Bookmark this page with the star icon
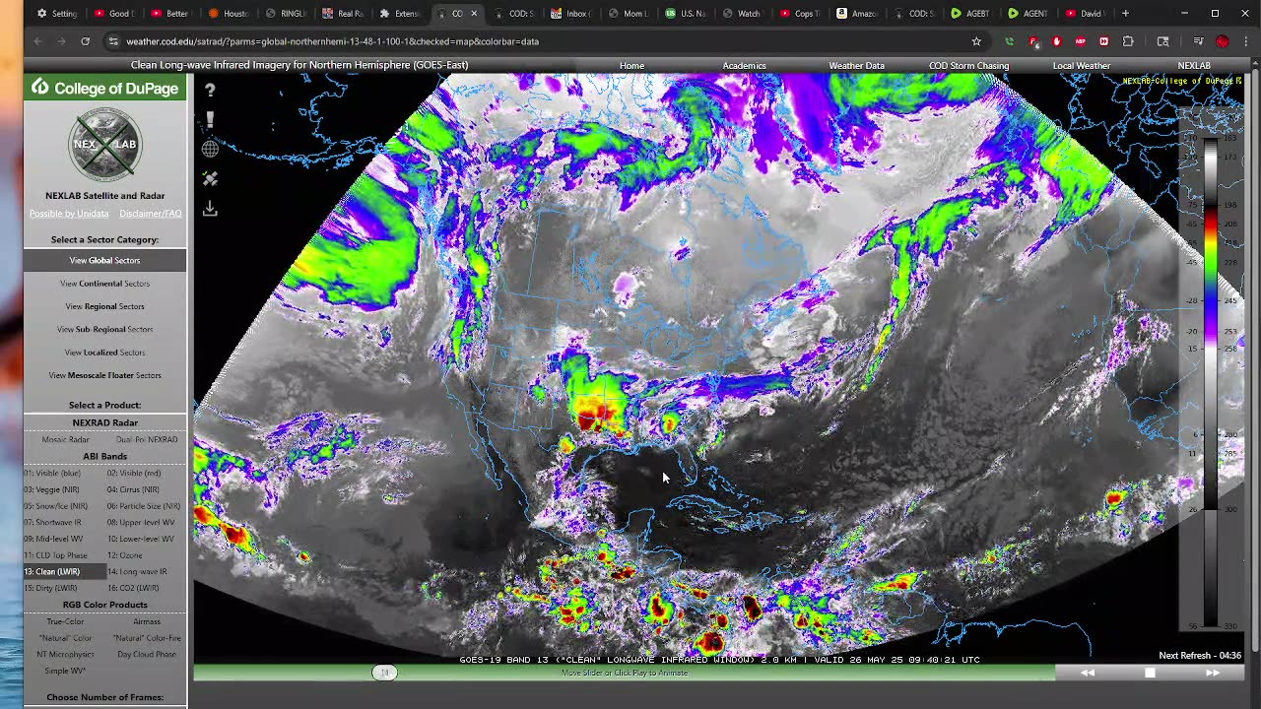The width and height of the screenshot is (1261, 709). tap(976, 41)
